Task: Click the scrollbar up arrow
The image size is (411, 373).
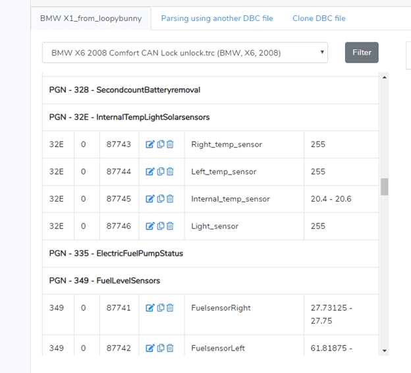Action: [384, 77]
